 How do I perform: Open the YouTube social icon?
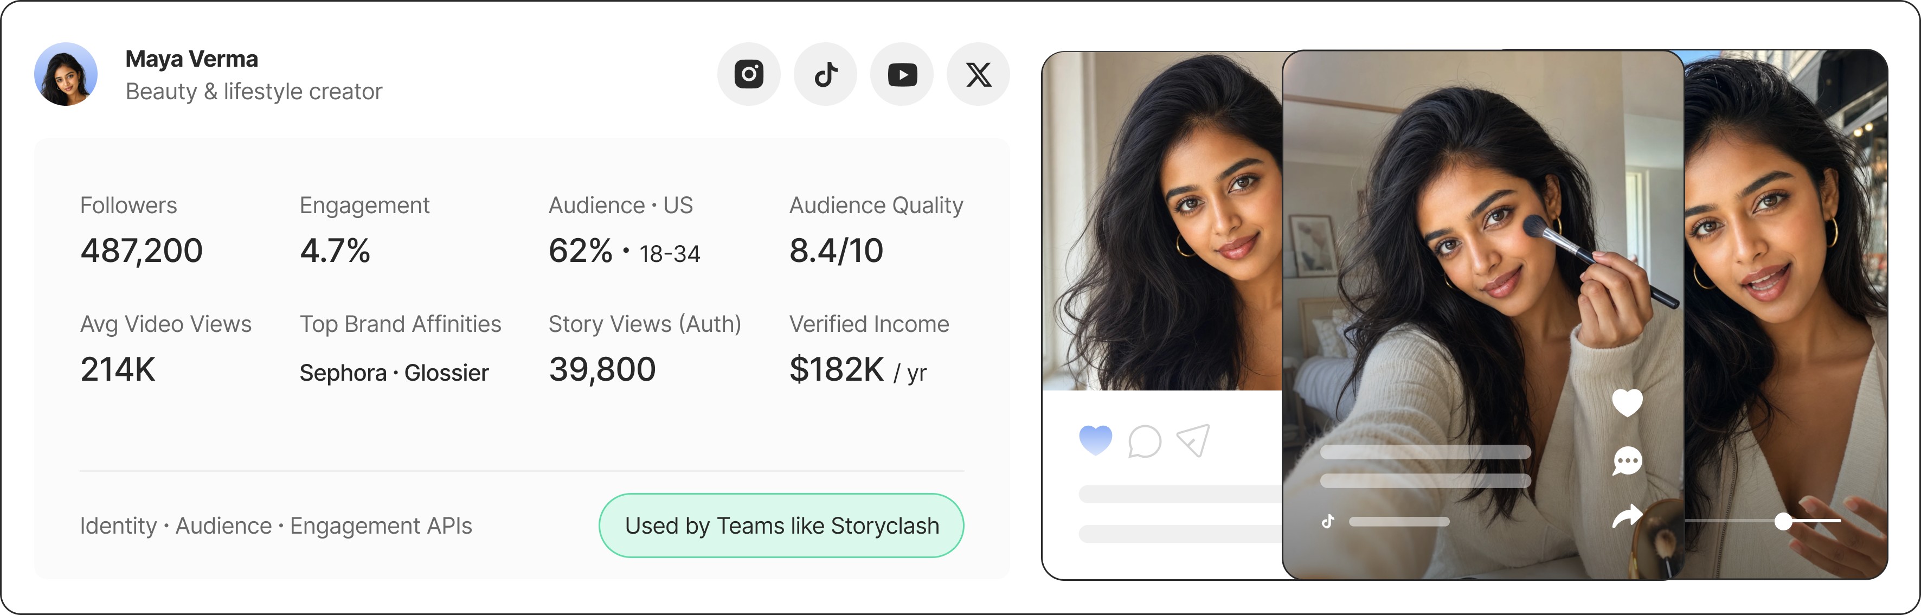tap(902, 74)
